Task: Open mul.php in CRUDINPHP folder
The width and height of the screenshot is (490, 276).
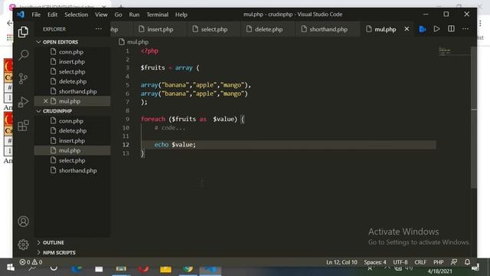Action: (x=71, y=150)
